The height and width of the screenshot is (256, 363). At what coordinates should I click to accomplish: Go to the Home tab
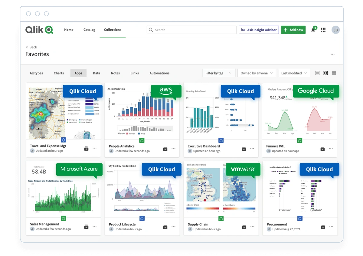coord(69,30)
